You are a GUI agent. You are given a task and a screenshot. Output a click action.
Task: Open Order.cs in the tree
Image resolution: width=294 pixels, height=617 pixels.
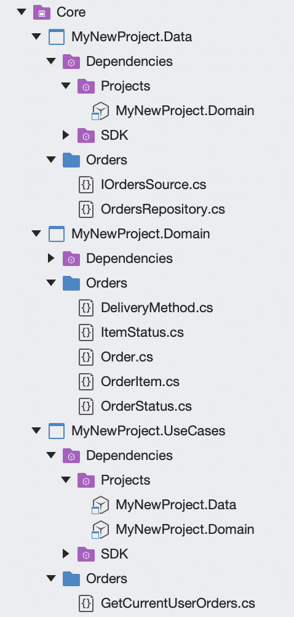127,357
